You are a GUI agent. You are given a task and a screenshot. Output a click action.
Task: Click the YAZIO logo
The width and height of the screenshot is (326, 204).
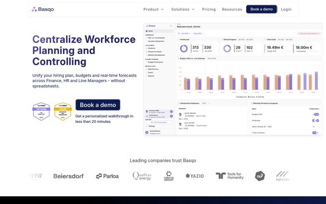coord(195,176)
